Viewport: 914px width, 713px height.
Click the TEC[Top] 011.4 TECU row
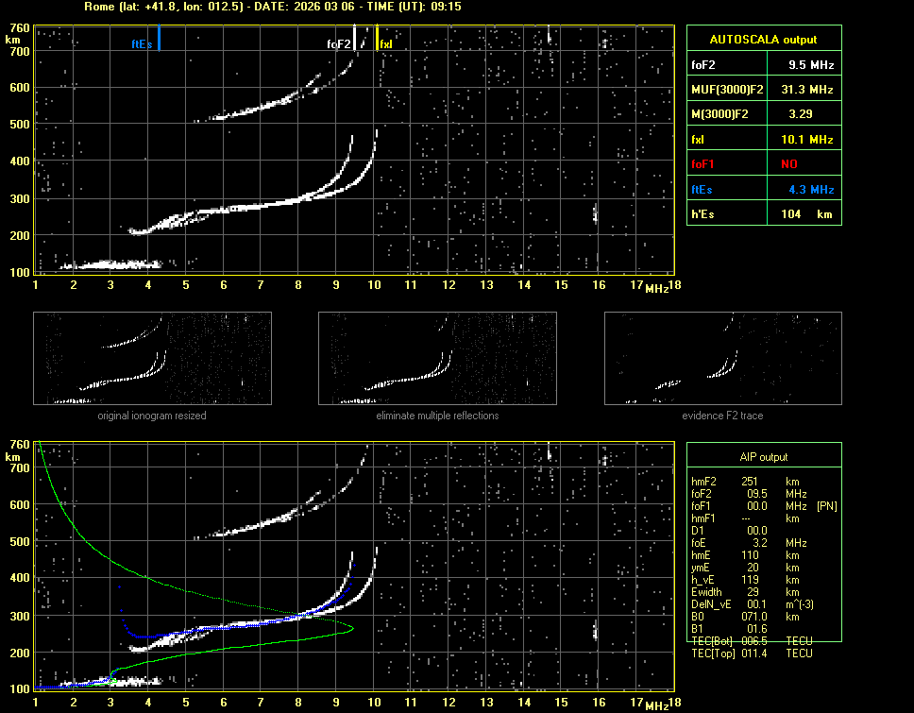point(752,653)
